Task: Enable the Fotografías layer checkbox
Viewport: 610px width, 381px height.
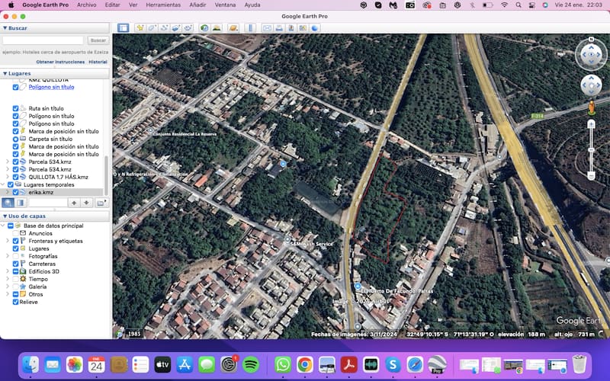Action: point(15,256)
